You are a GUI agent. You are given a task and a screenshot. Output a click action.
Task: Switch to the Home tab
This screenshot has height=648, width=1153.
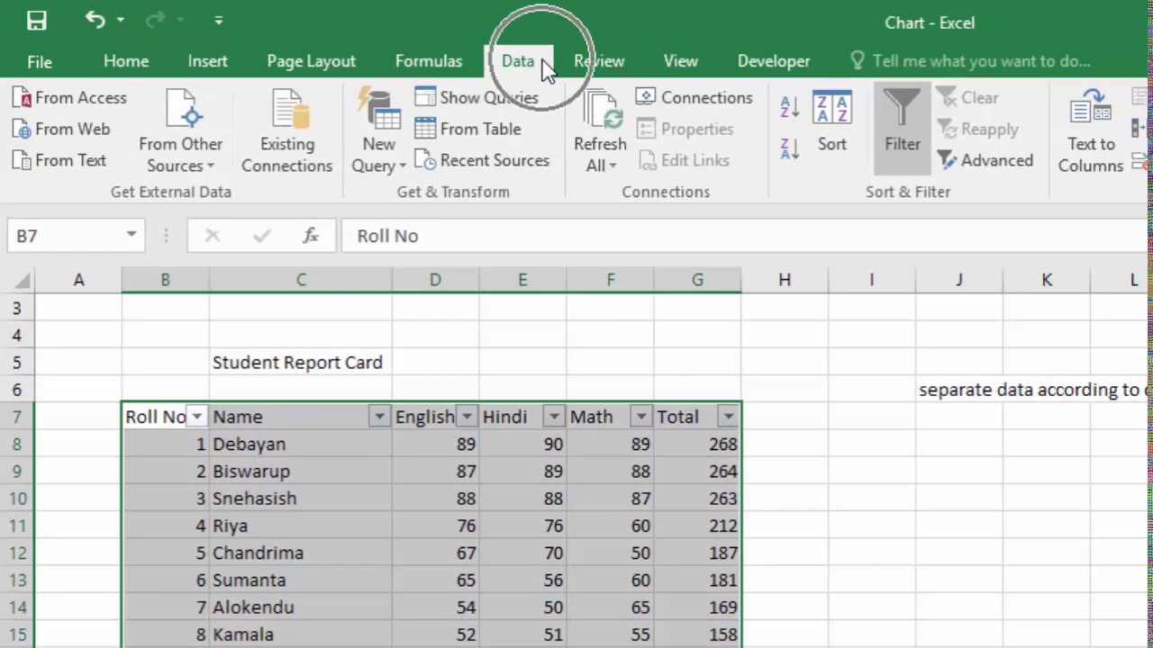tap(126, 61)
